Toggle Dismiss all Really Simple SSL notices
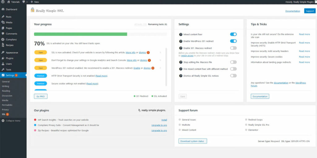 233,76
